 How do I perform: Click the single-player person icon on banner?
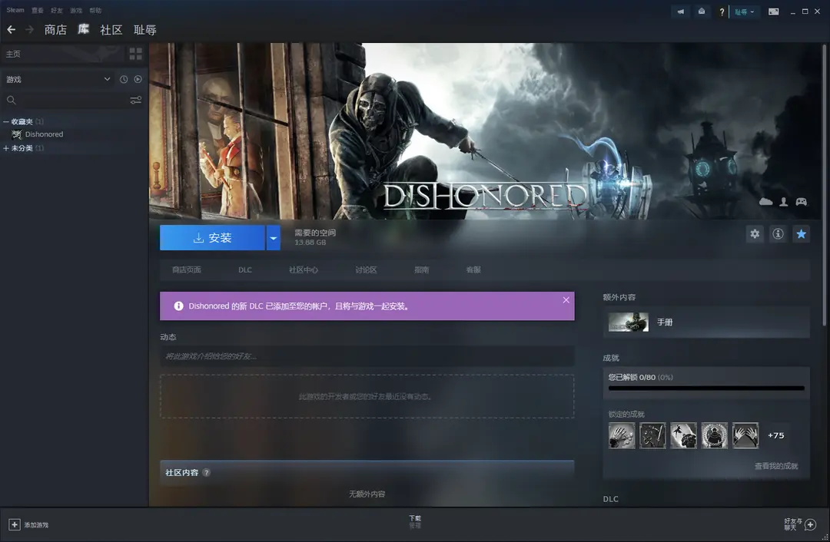tap(783, 201)
